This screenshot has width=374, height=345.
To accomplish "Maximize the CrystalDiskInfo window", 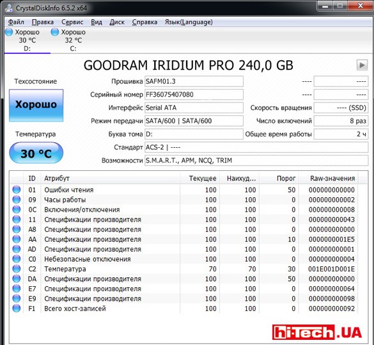I will [x=340, y=6].
